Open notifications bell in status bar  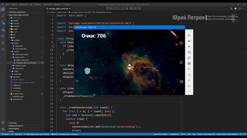coord(244,134)
